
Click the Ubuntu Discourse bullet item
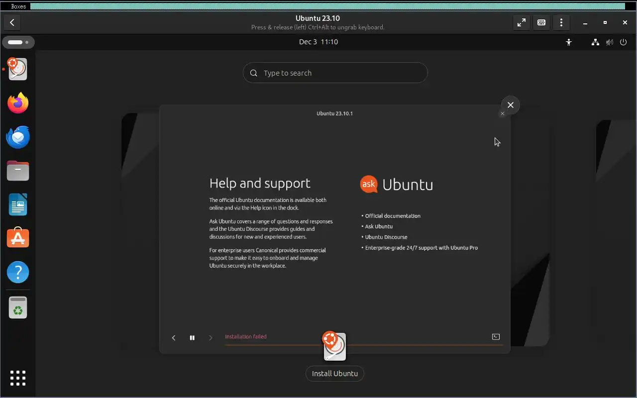coord(386,237)
